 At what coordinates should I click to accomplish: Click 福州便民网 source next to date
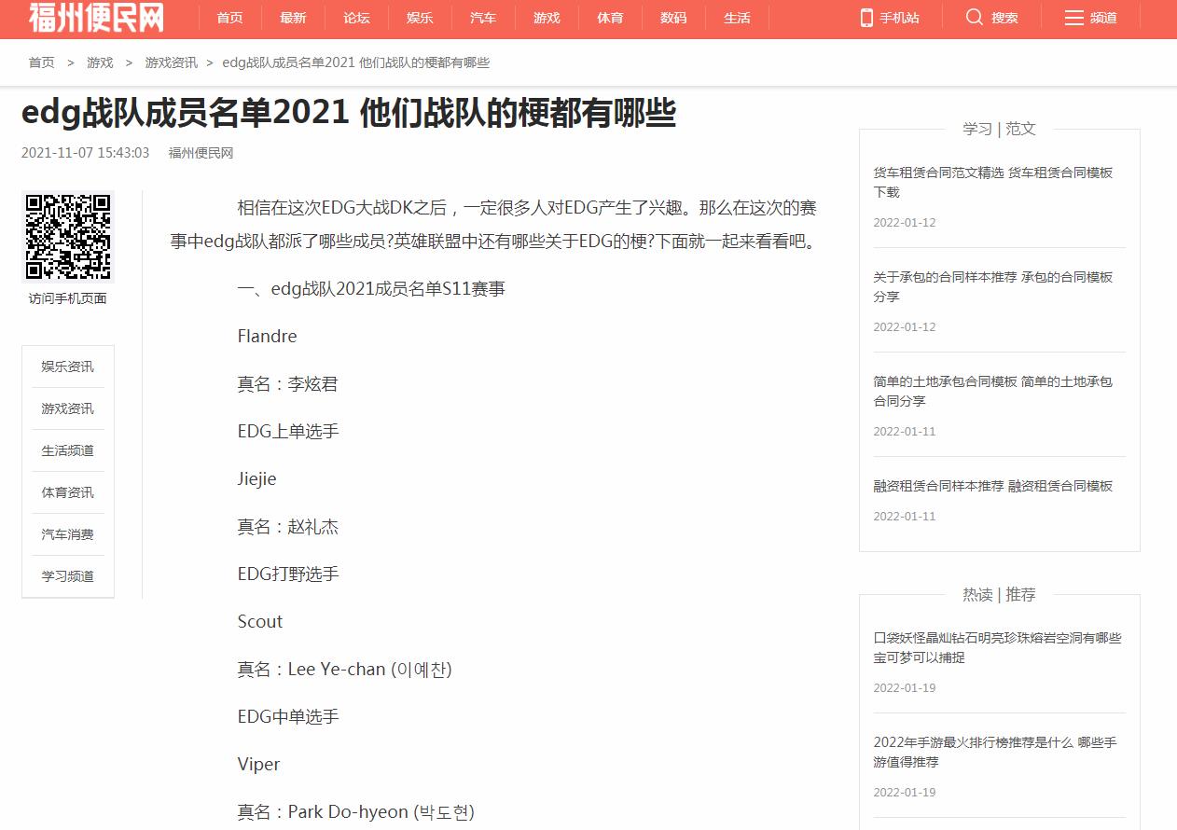pyautogui.click(x=201, y=153)
